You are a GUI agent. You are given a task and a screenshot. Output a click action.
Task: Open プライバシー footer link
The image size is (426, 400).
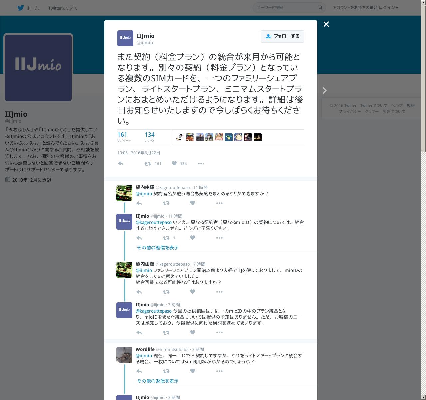coord(350,112)
